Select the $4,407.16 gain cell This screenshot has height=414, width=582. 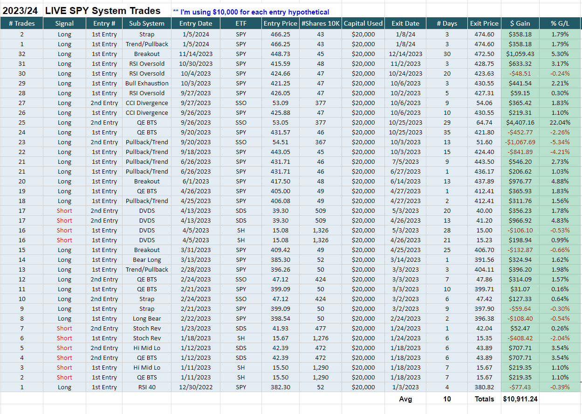[x=520, y=122]
